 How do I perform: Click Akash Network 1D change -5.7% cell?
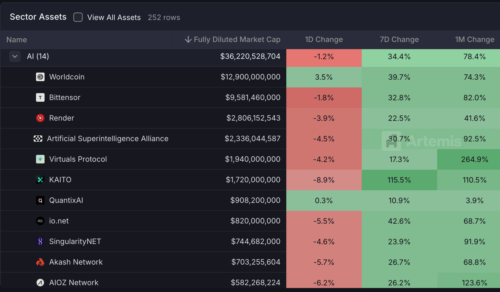pyautogui.click(x=324, y=262)
